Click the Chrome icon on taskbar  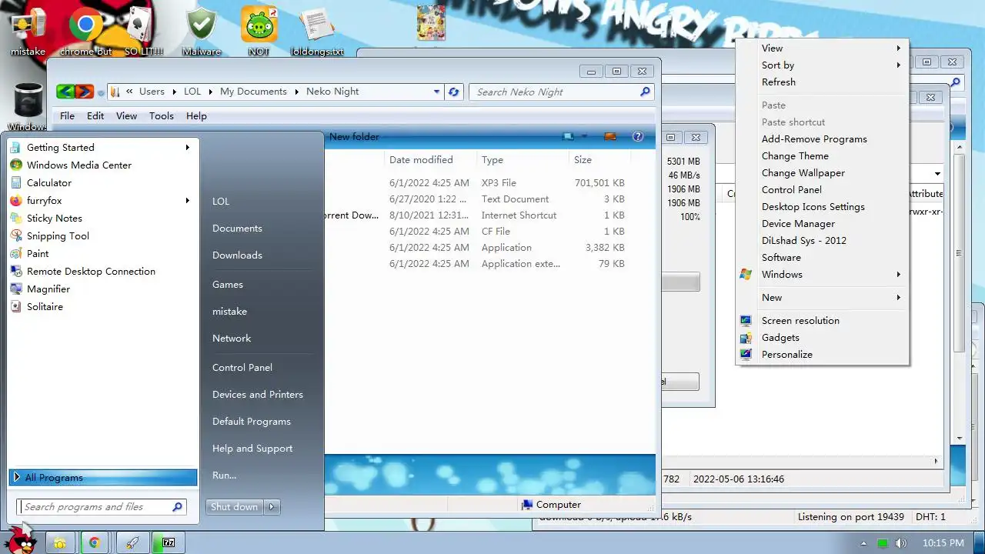94,542
